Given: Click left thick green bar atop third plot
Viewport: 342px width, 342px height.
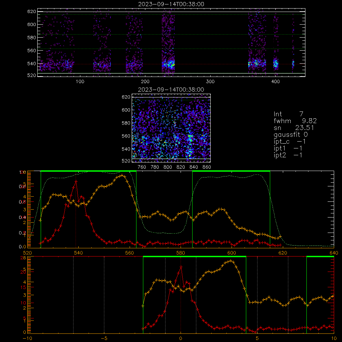Looking at the screenshot, I should tap(89, 171).
